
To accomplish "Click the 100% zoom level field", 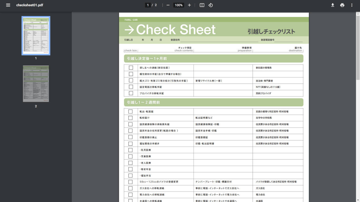I will point(179,5).
